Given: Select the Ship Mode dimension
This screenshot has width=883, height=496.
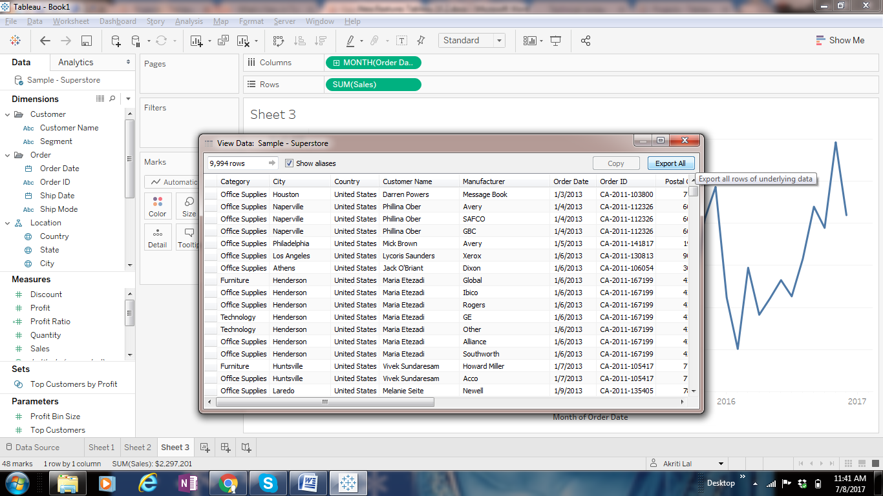Looking at the screenshot, I should 59,209.
